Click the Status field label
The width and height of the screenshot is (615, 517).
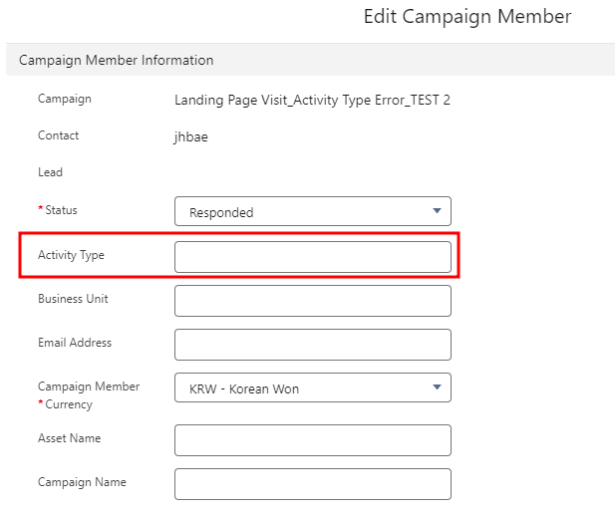click(61, 210)
